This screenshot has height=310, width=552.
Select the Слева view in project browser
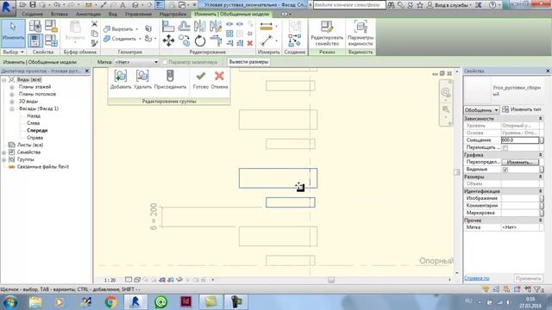click(33, 123)
